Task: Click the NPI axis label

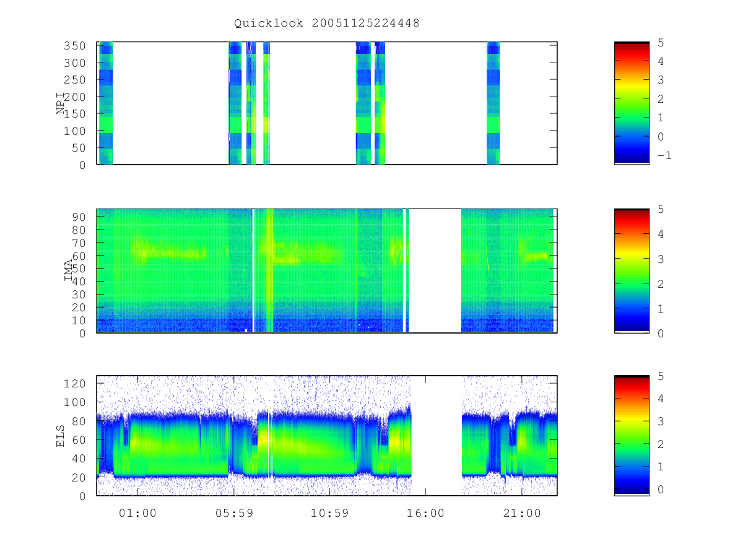Action: point(61,103)
